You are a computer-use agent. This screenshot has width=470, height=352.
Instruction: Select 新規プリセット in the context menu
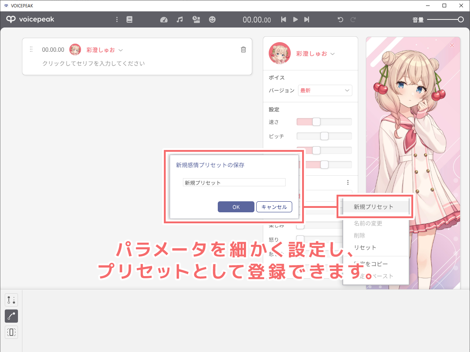376,207
